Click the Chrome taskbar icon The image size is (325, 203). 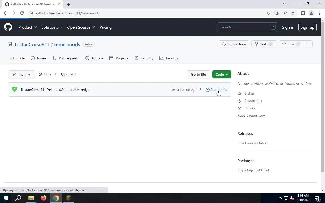tap(56, 198)
